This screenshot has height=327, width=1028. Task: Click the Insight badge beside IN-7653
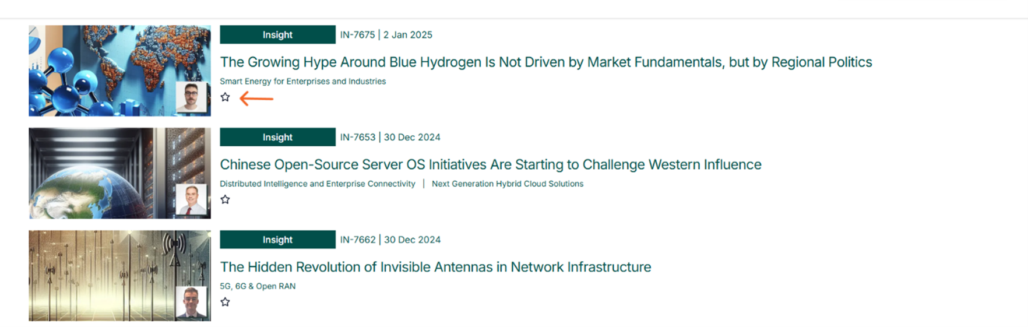pos(277,138)
